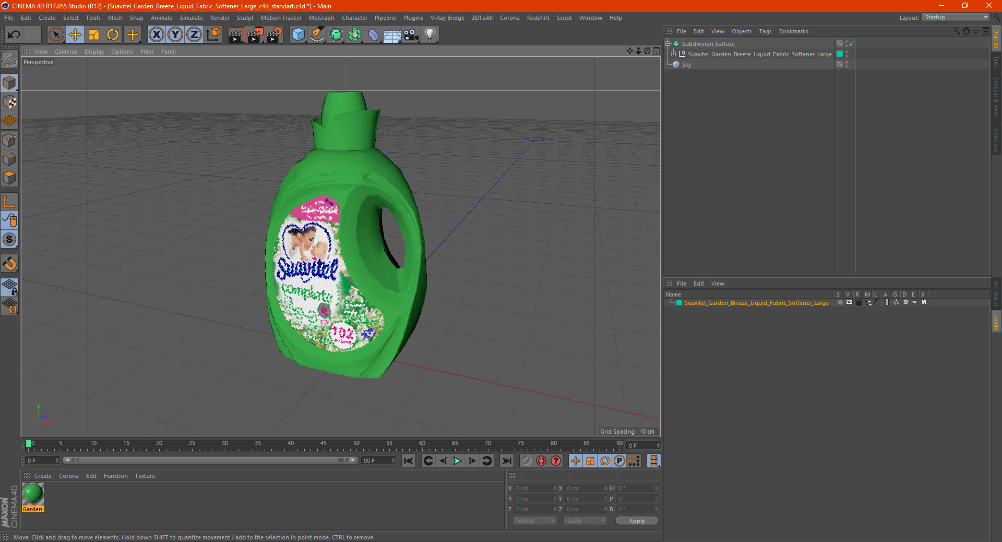Toggle Subdivision Surface enable checkmark
The height and width of the screenshot is (542, 1002).
pyautogui.click(x=852, y=44)
